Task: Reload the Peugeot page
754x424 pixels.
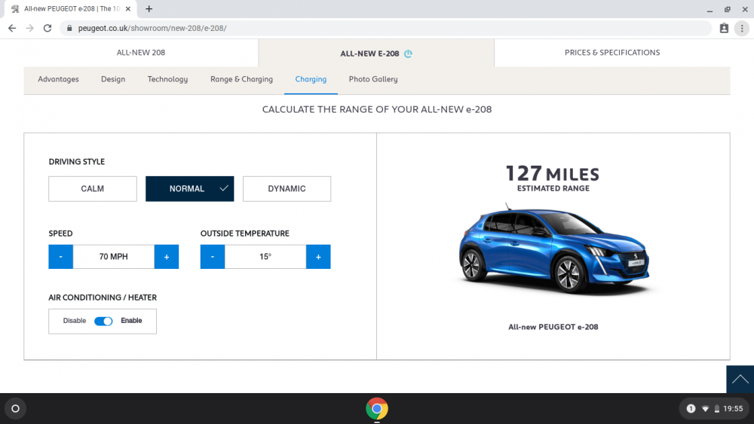Action: coord(47,29)
